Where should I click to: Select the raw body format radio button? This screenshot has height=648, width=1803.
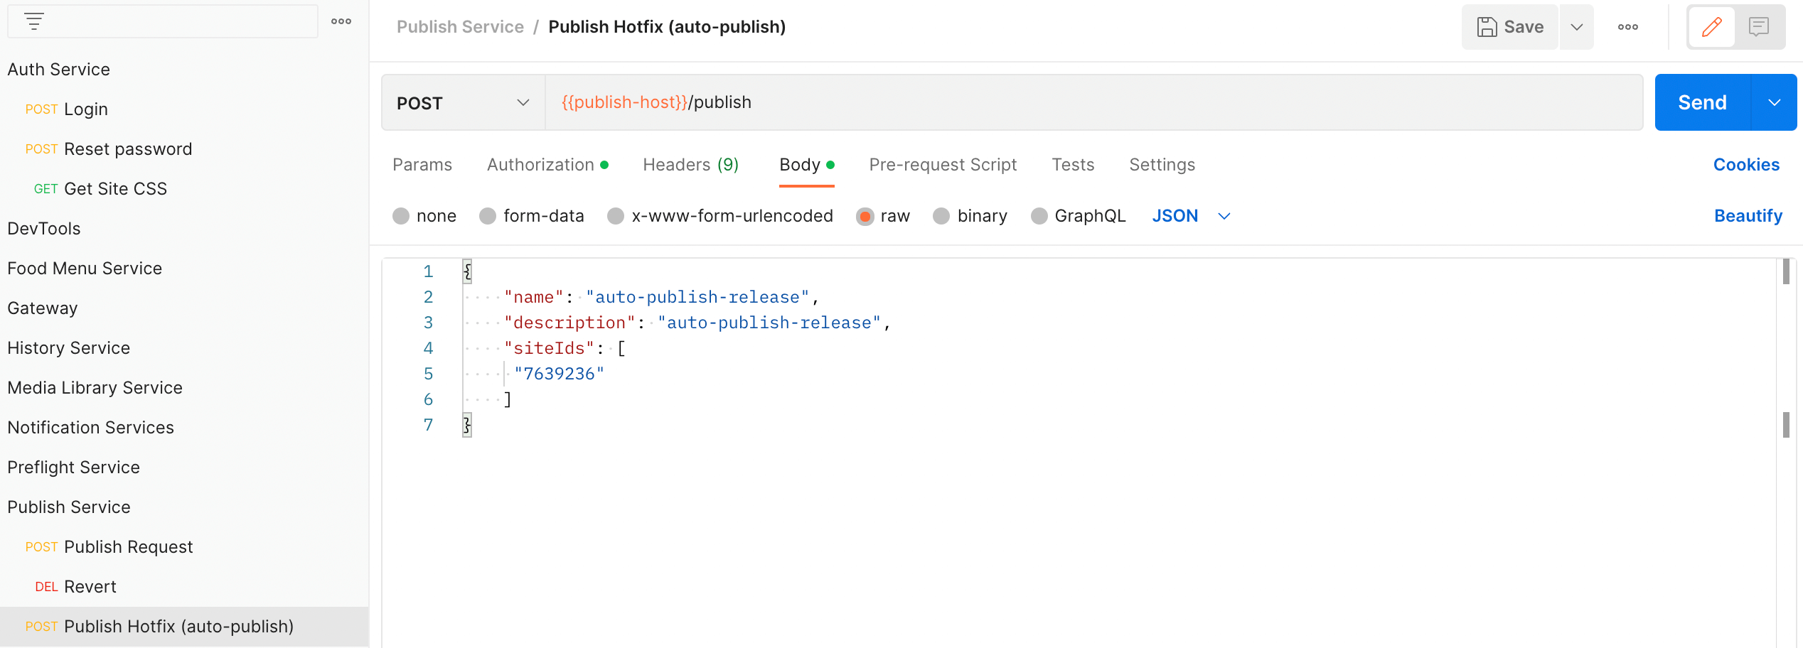[x=865, y=216]
